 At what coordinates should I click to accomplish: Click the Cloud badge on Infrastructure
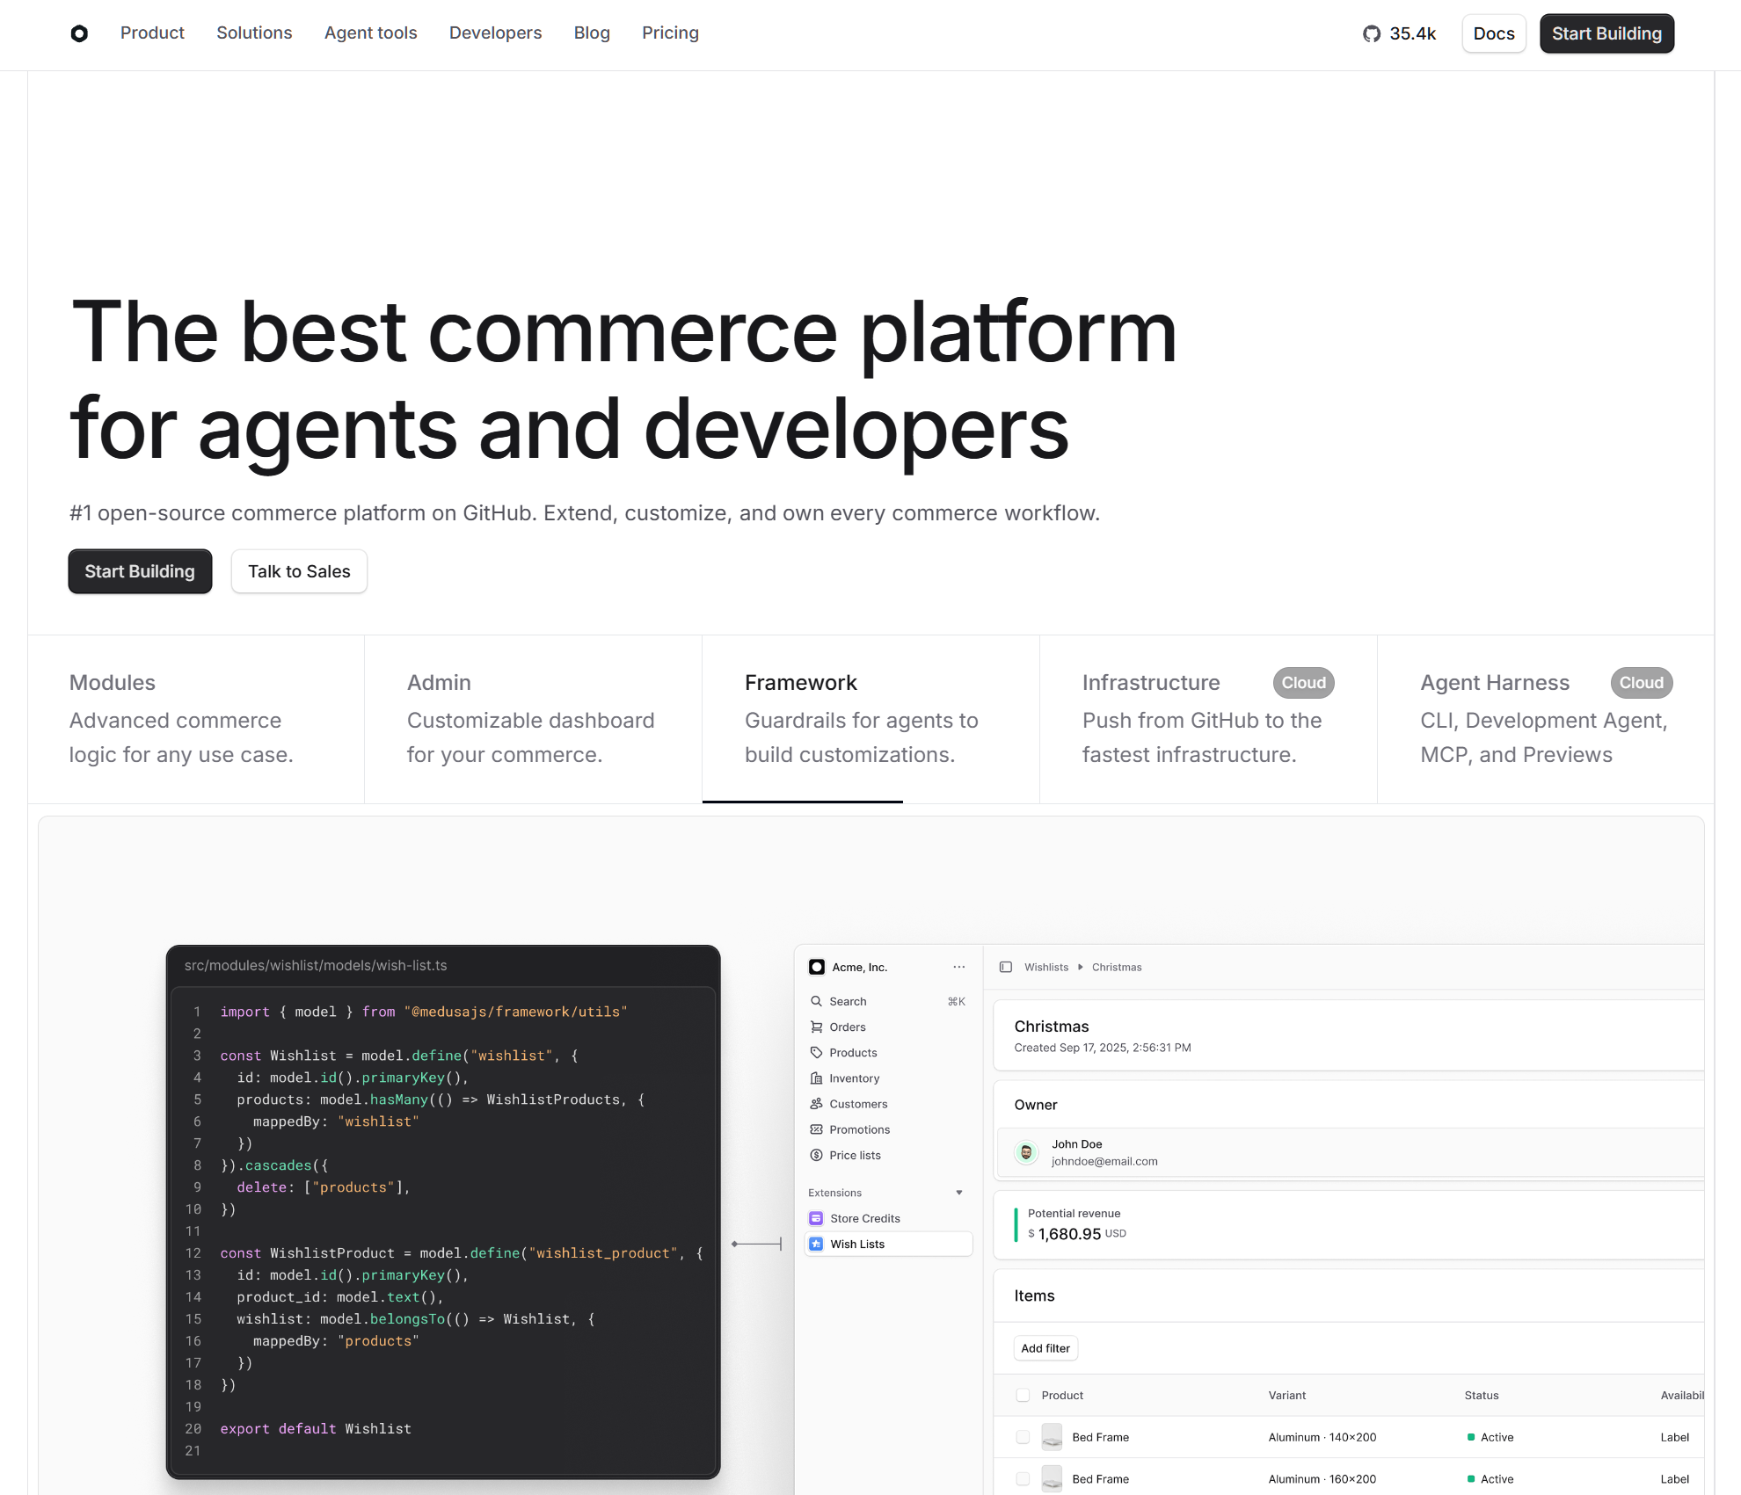[x=1303, y=683]
